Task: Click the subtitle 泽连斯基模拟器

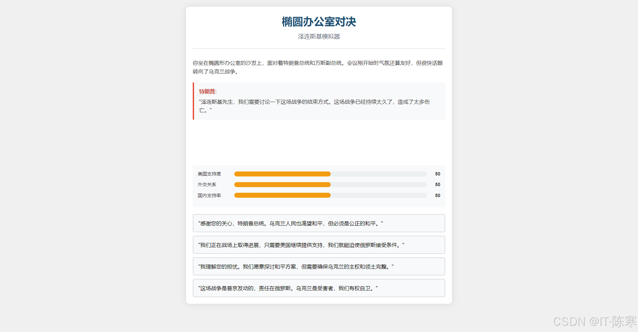Action: 319,37
